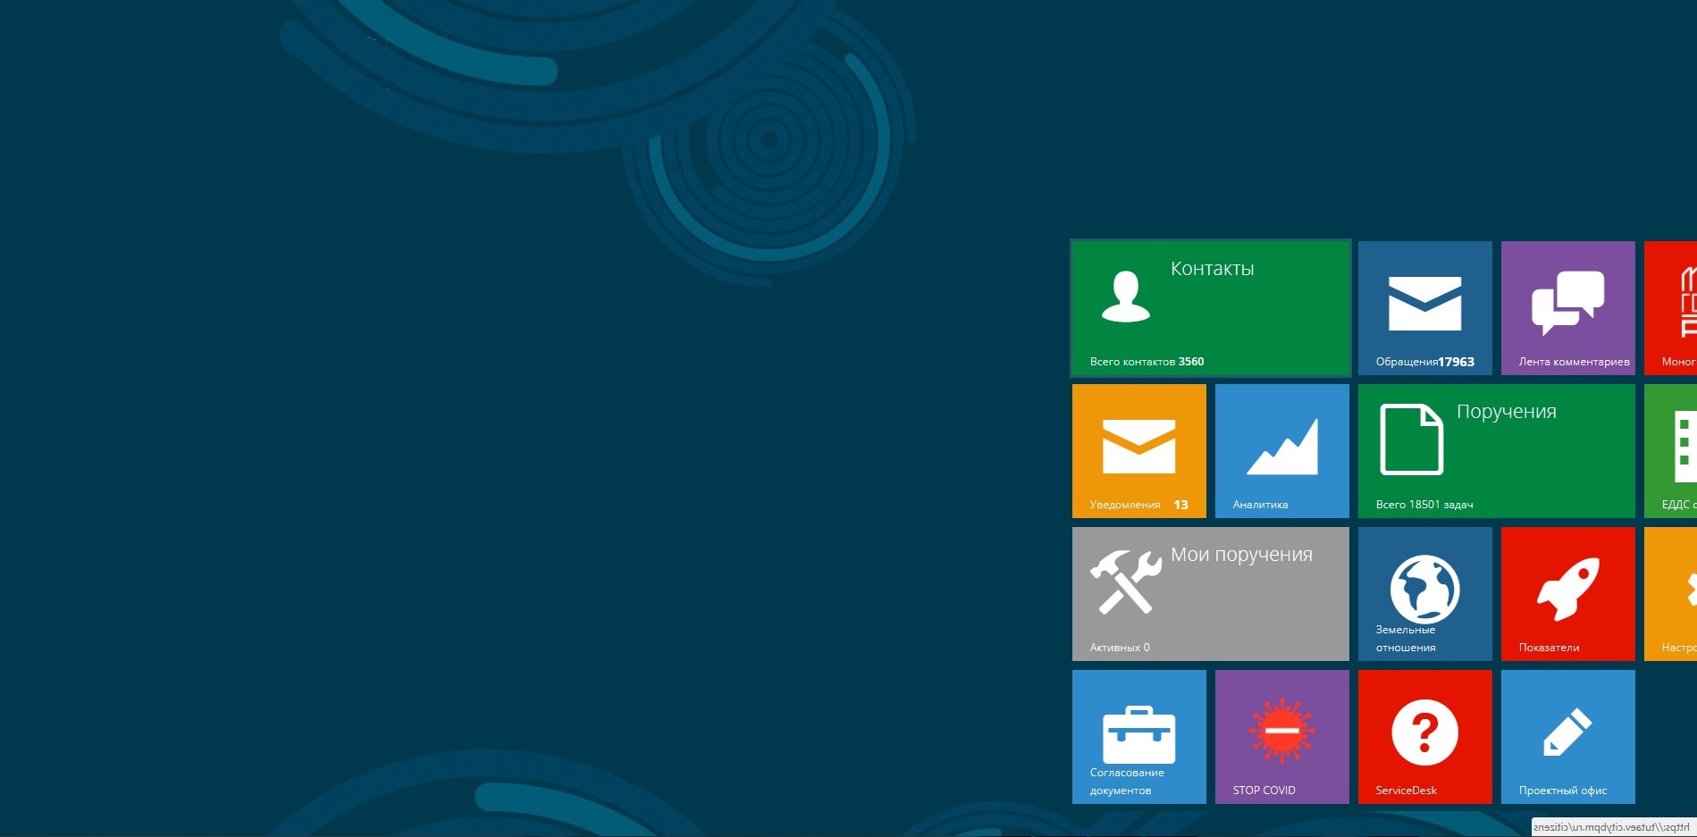The width and height of the screenshot is (1697, 837).
Task: Open the partially visible ЕДДС tile
Action: pos(1671,450)
